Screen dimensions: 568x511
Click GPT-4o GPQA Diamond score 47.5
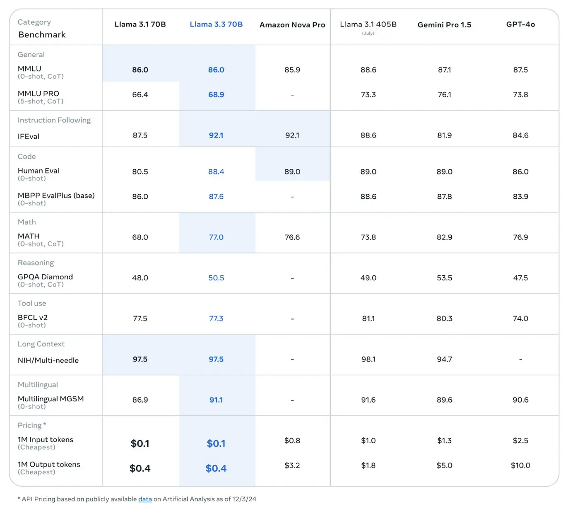coord(520,278)
